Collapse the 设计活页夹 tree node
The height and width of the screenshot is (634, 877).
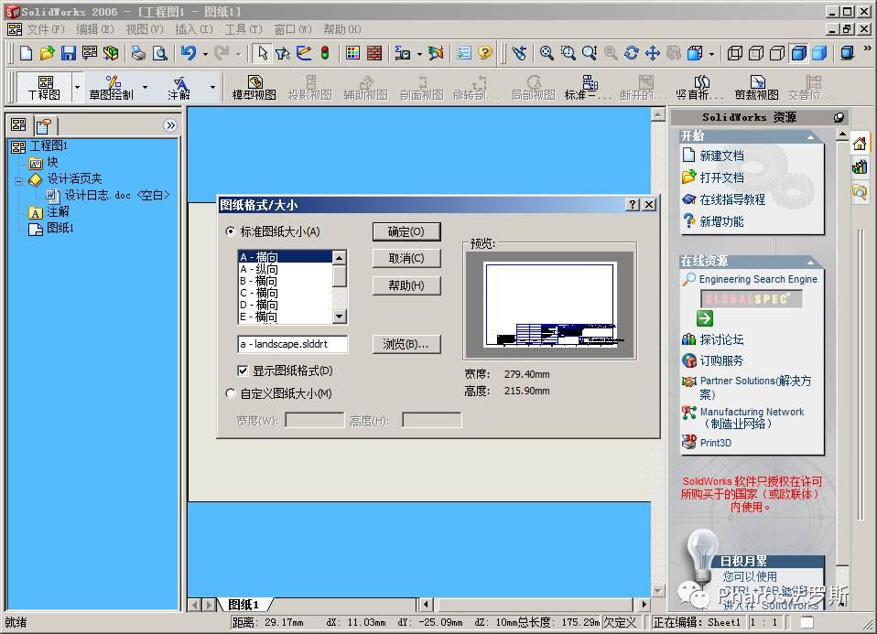coord(18,181)
